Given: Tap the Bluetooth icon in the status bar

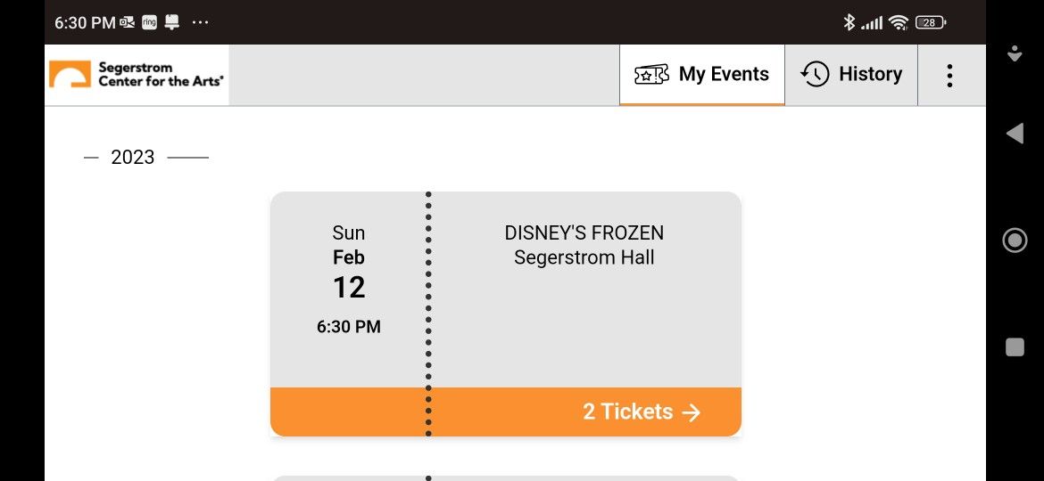Looking at the screenshot, I should pos(849,22).
